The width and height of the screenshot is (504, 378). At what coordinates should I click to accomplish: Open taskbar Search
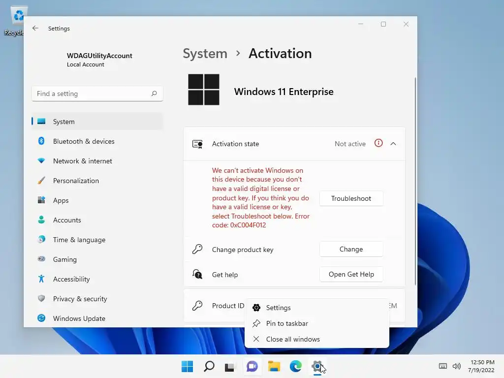[x=209, y=366]
